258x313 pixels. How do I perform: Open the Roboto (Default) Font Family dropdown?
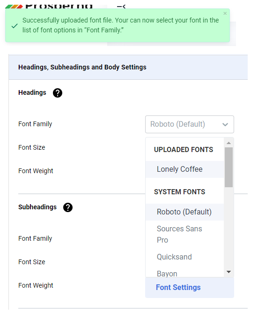point(190,124)
